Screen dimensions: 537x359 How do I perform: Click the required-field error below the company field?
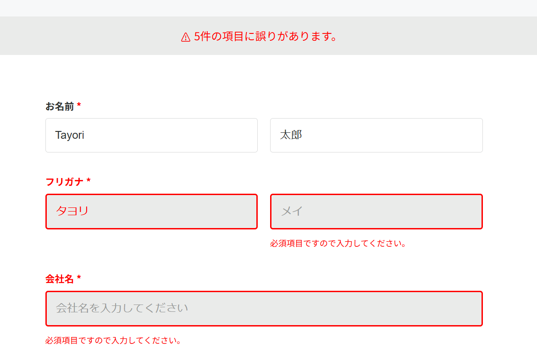point(113,341)
